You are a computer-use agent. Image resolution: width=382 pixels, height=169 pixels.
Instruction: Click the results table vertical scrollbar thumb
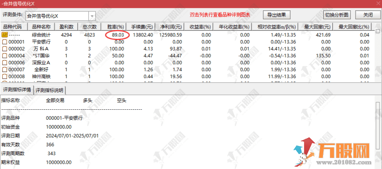[x=378, y=31]
